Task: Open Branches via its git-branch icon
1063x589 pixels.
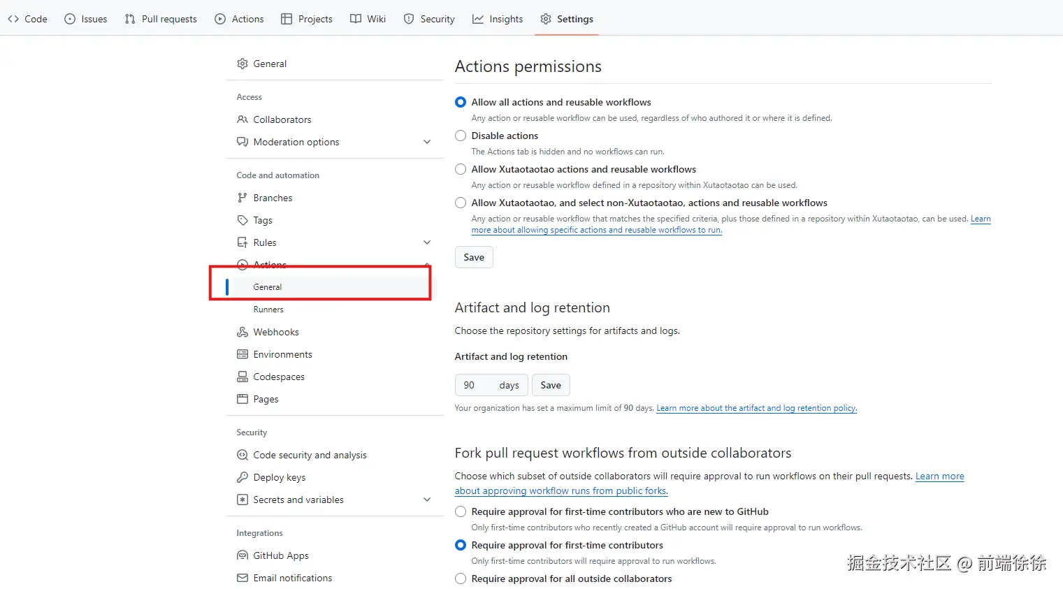Action: (x=243, y=198)
